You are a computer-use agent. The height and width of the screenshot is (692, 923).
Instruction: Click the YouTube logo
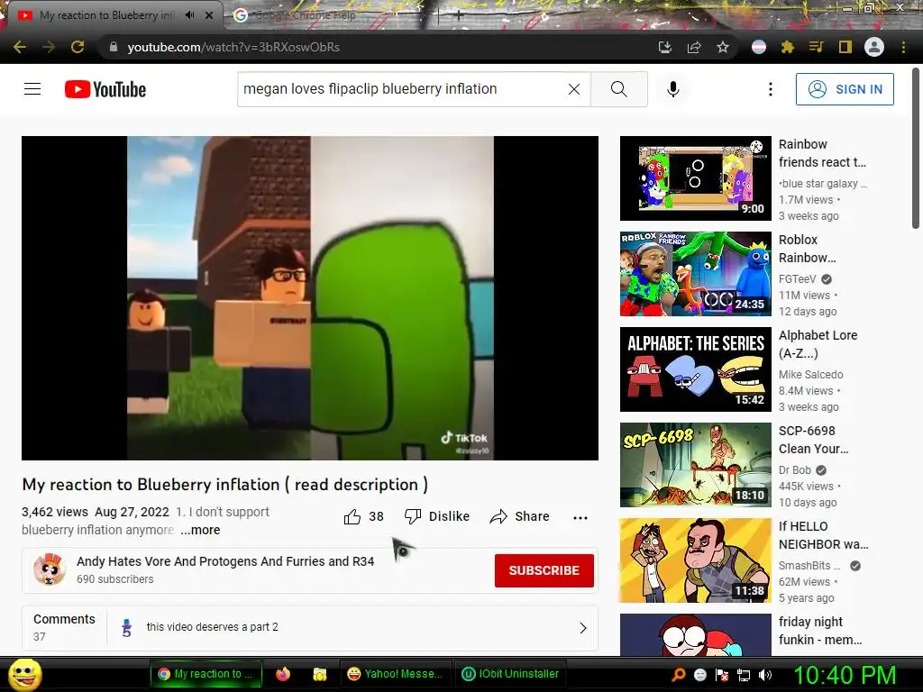(x=105, y=89)
